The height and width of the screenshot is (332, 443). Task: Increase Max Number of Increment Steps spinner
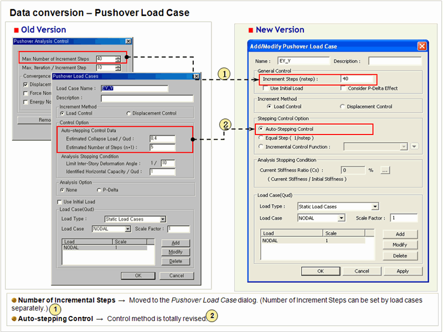pos(118,57)
